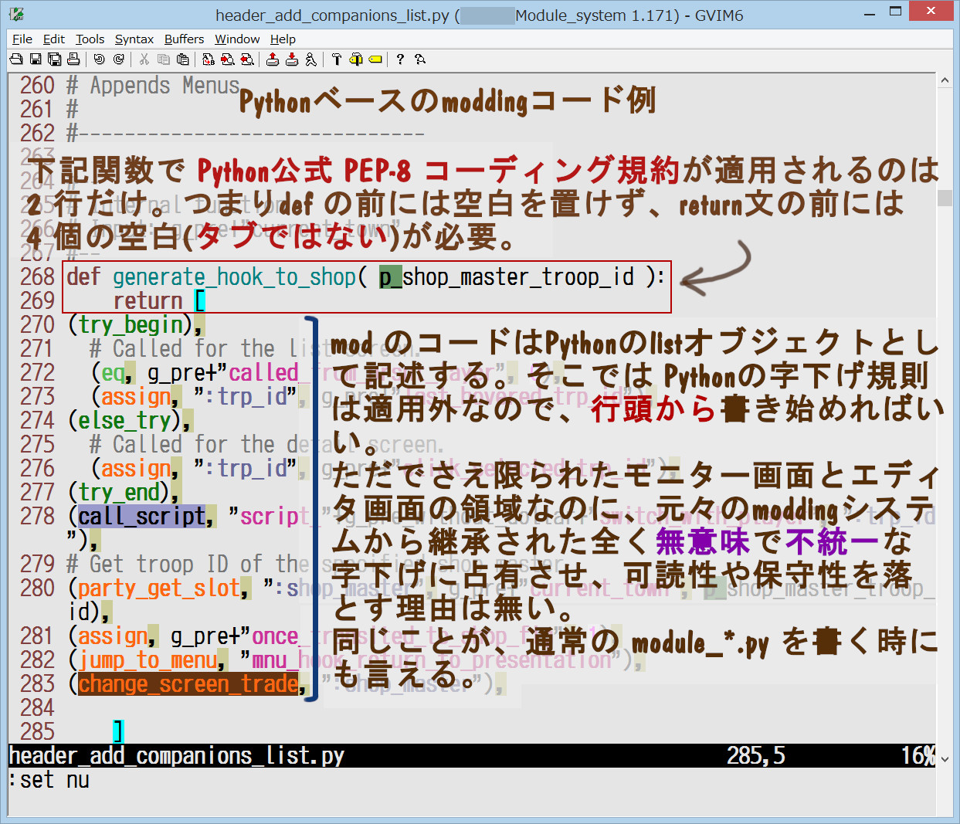Open the Syntax menu
Viewport: 960px width, 824px height.
click(x=134, y=39)
